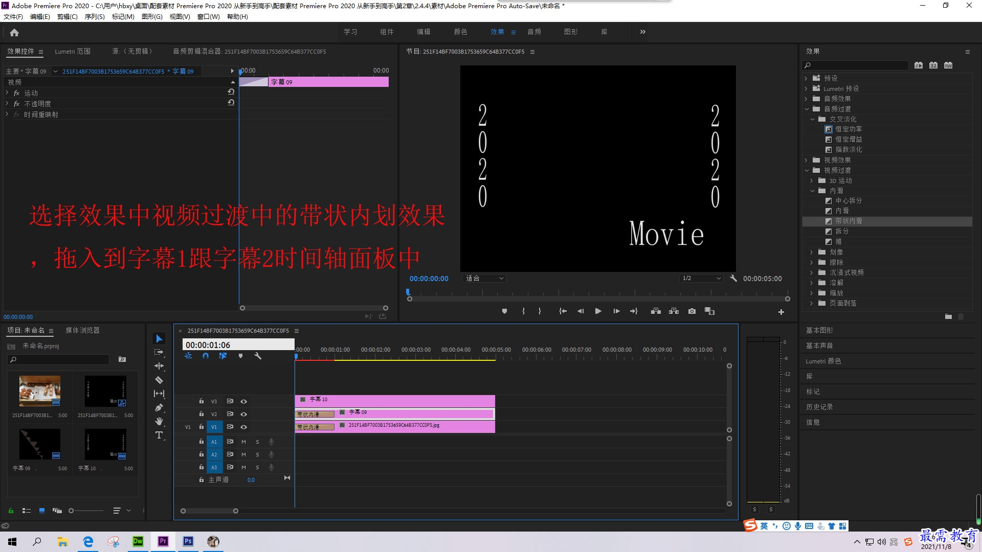
Task: Open the playback resolution 1/2 dropdown
Action: [x=701, y=278]
